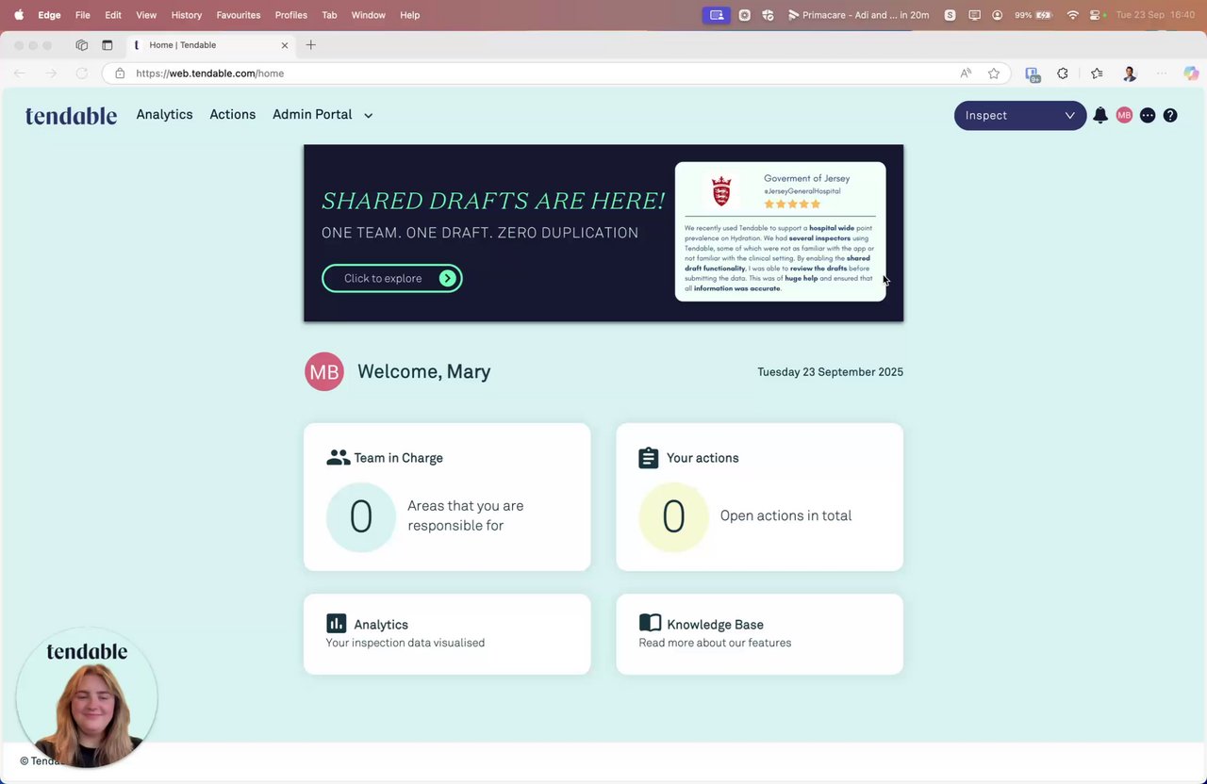
Task: Open the Favourites menu in menu bar
Action: point(239,15)
